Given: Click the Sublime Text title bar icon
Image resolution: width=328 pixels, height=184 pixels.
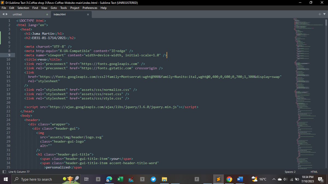Looking at the screenshot, I should (2, 2).
